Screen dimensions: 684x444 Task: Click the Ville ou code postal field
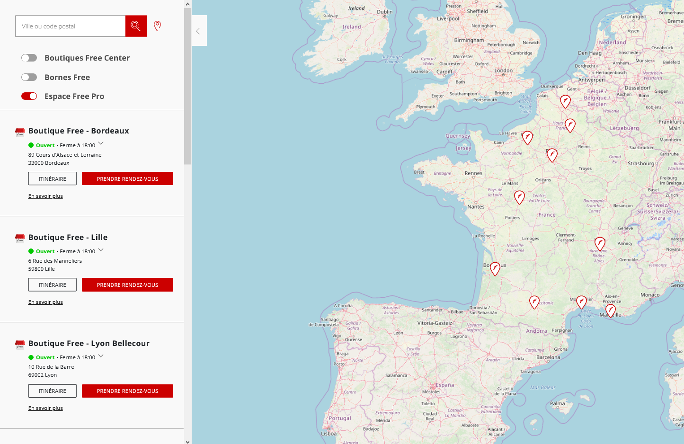[x=70, y=26]
